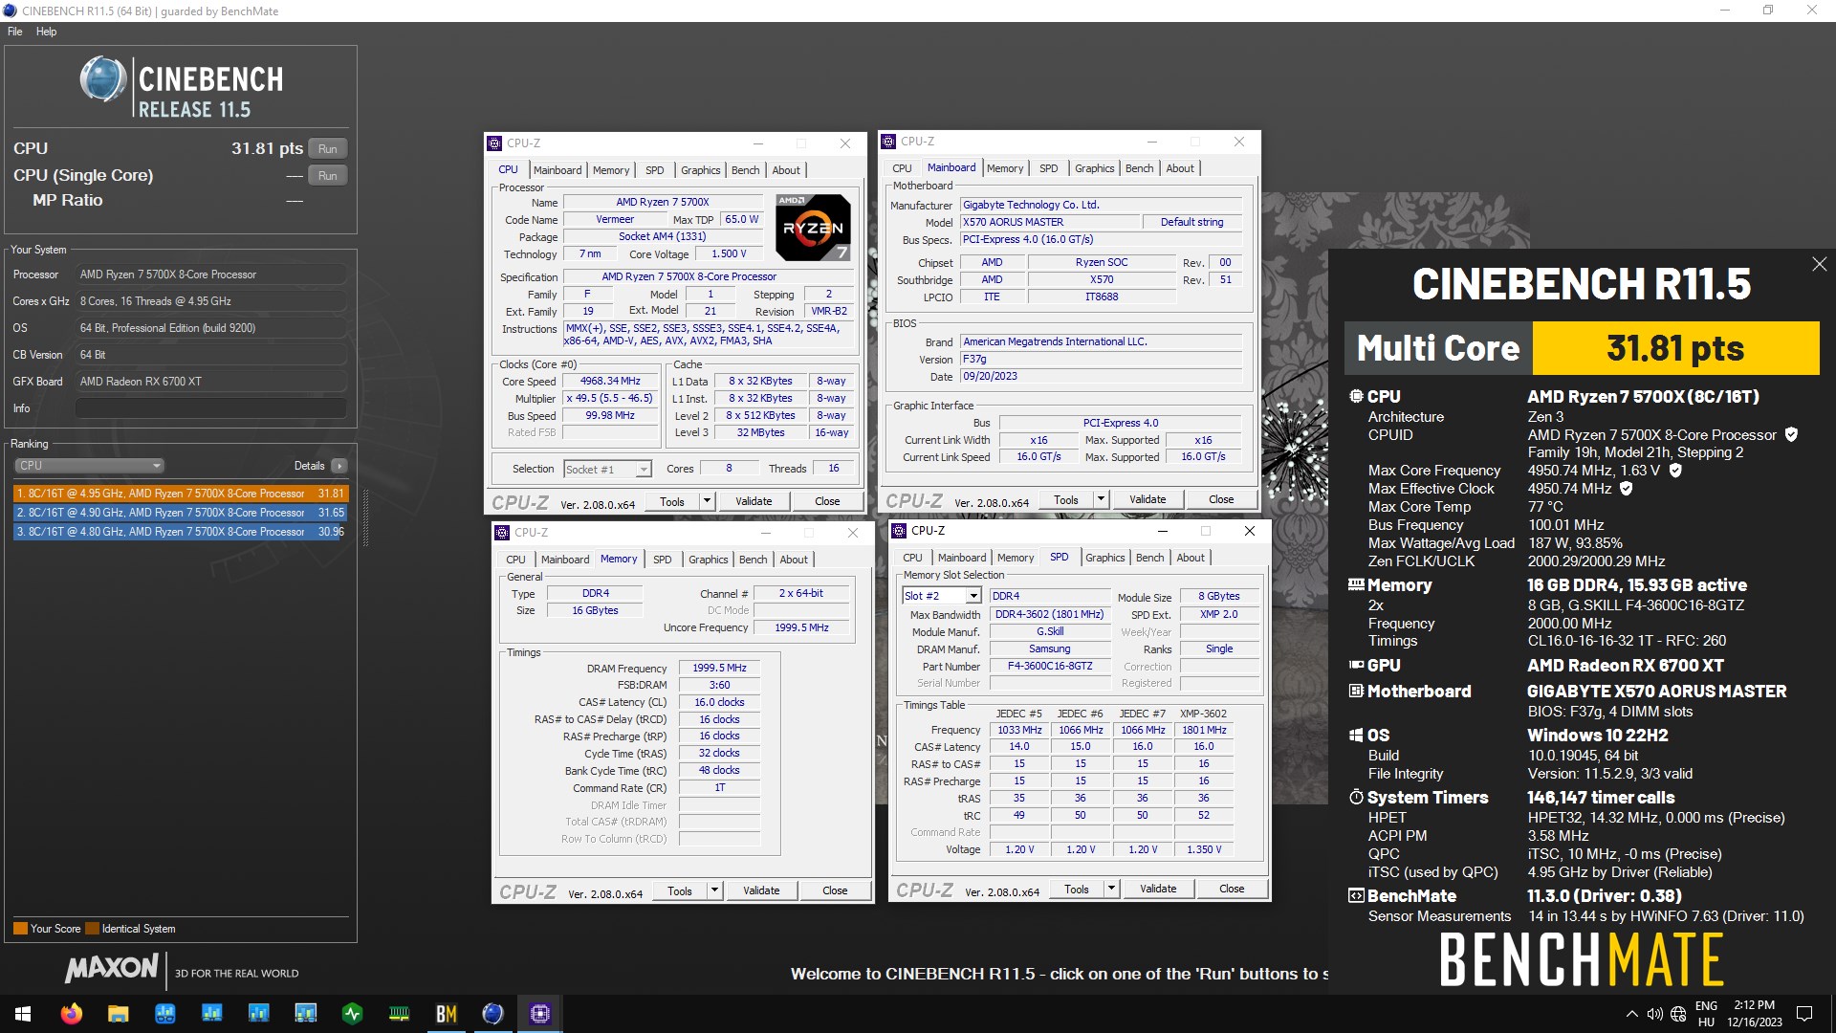Open network status globe in system tray
The image size is (1836, 1033).
coord(1678,1014)
